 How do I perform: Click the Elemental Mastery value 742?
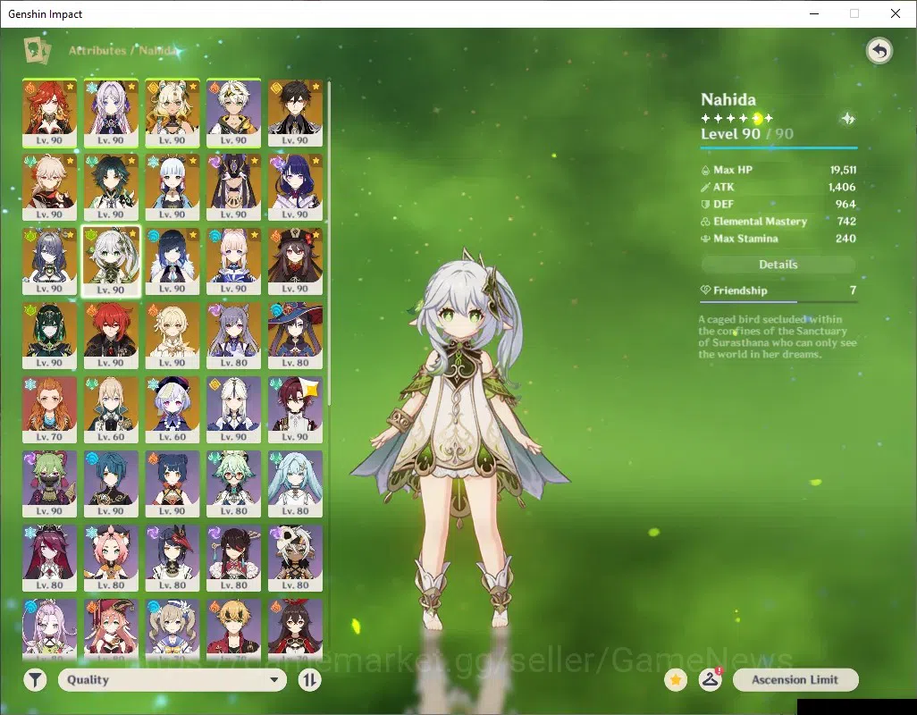point(846,222)
